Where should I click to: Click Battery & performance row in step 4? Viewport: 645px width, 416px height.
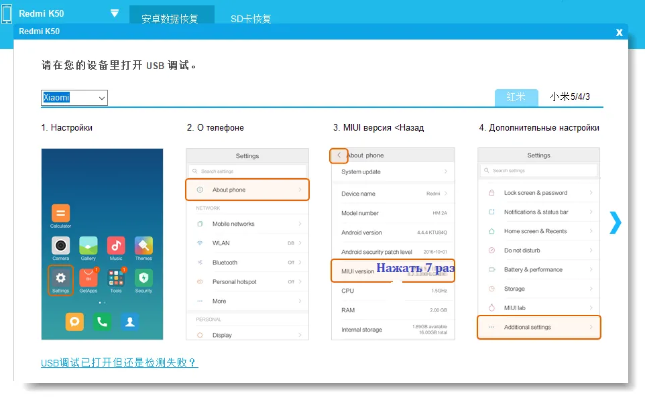[539, 270]
